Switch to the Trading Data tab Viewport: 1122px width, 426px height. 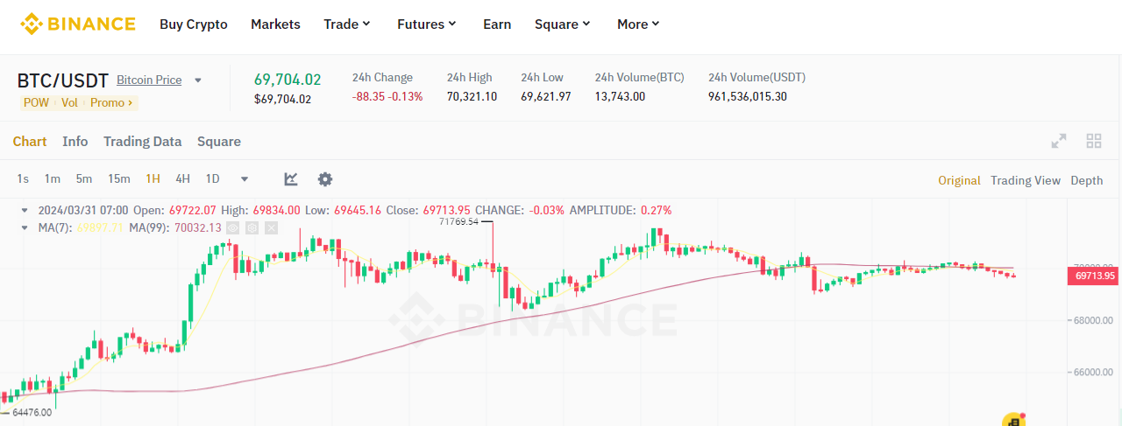tap(142, 142)
